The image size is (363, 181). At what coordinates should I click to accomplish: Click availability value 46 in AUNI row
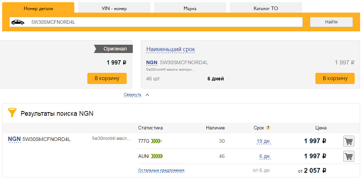coord(222,156)
